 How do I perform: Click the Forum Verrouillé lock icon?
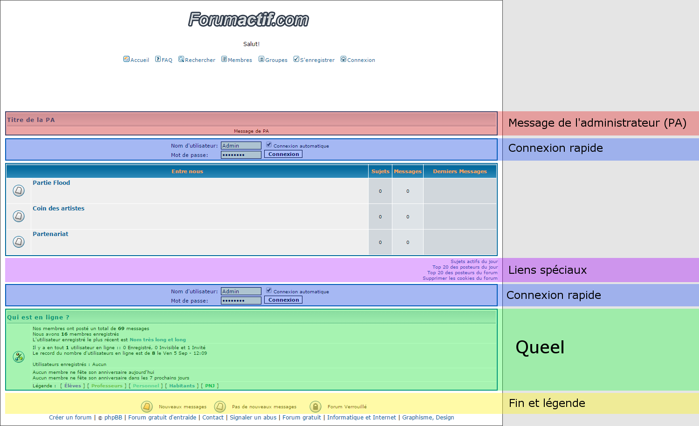[315, 406]
